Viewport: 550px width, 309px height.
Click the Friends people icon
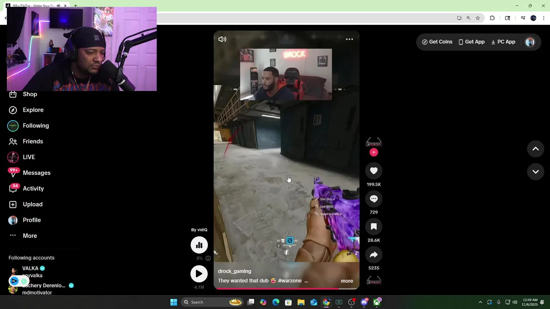tap(13, 141)
